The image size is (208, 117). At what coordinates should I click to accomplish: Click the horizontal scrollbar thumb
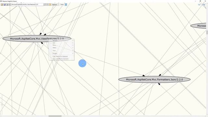click(x=55, y=116)
